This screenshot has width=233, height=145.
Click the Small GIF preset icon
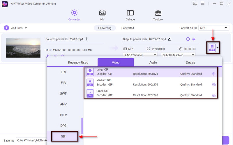coord(90,93)
